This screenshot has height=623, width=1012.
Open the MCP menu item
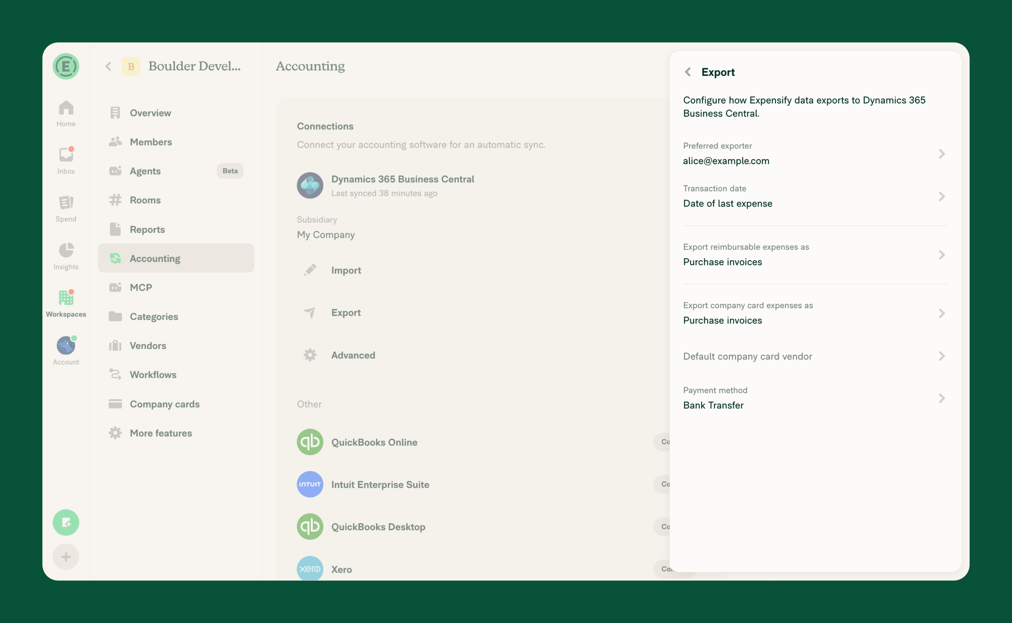[176, 287]
